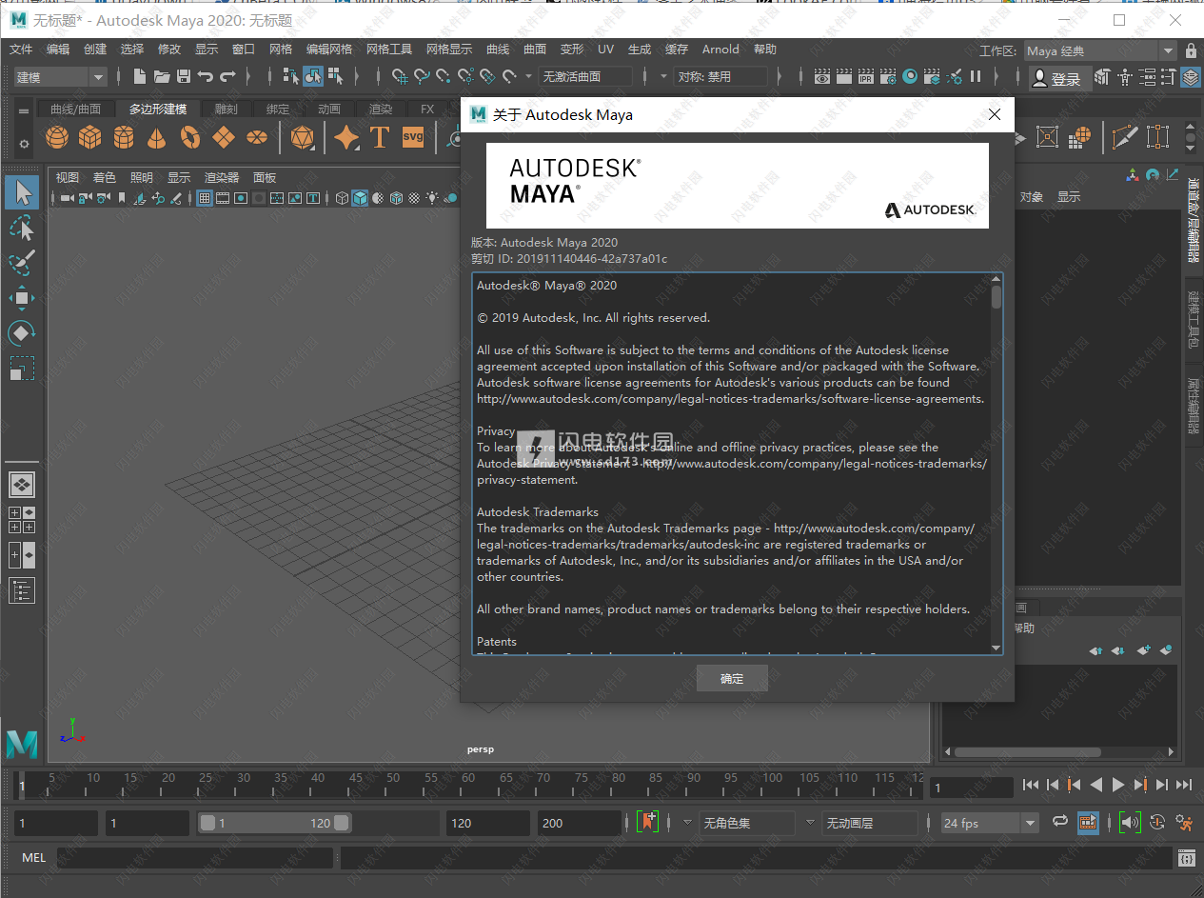Click the Open scene folder icon

(162, 76)
